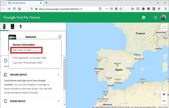
Task: Zoom out on the map
Action: pos(164,101)
